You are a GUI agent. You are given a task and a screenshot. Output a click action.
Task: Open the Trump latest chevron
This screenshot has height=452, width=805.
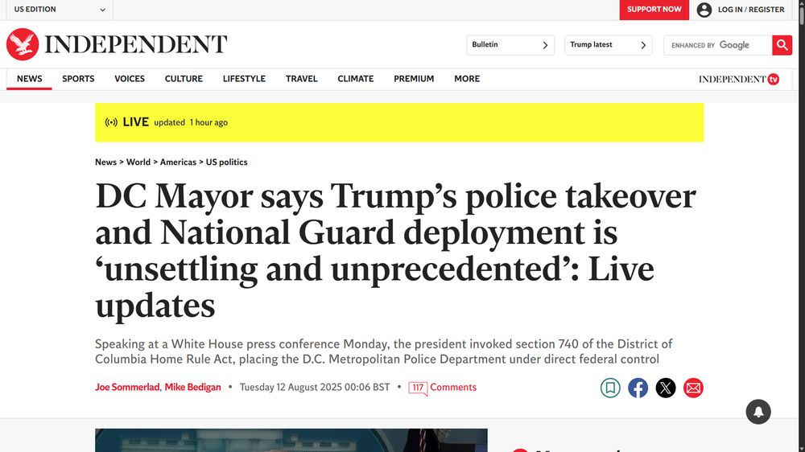(643, 45)
